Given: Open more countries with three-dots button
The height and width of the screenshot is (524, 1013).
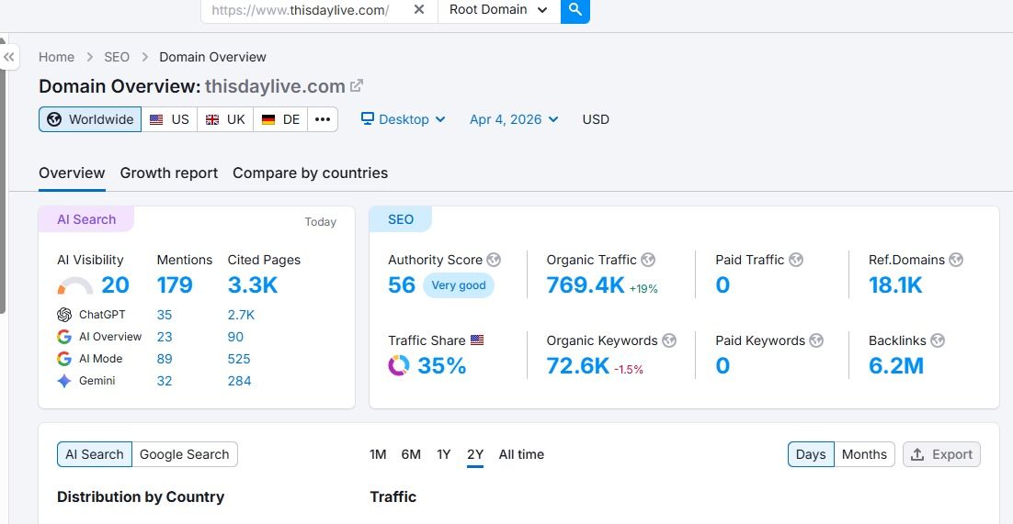Looking at the screenshot, I should click(x=323, y=119).
